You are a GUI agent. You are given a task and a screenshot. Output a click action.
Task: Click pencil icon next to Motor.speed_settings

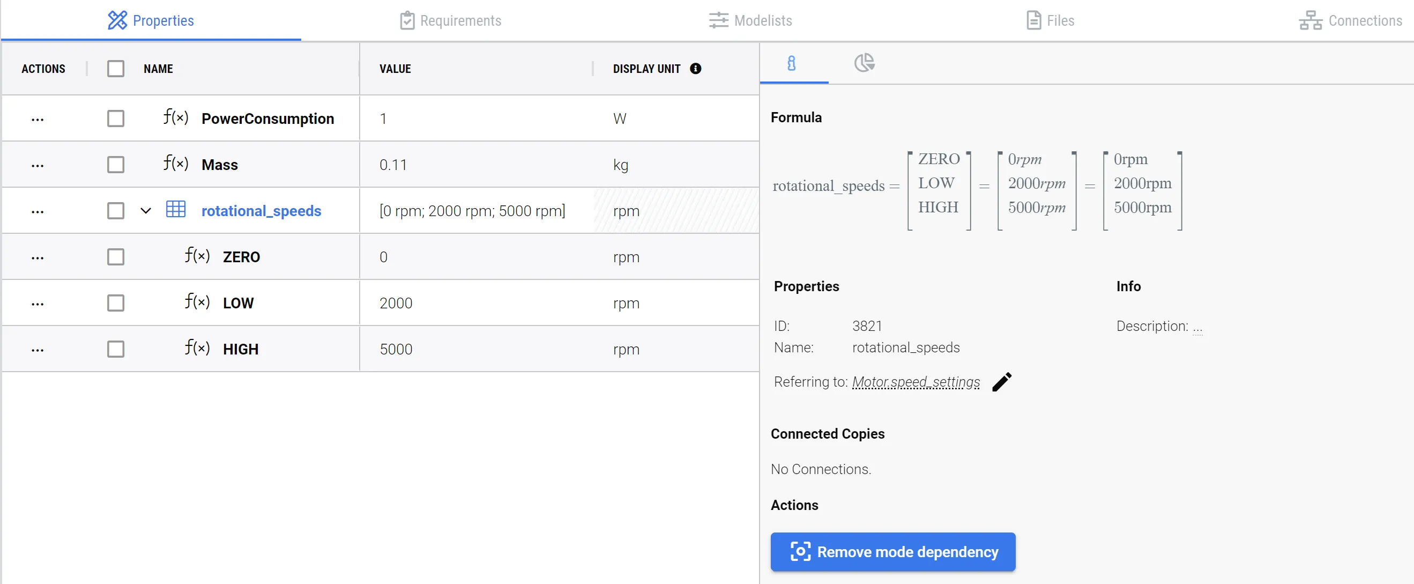(x=1002, y=382)
